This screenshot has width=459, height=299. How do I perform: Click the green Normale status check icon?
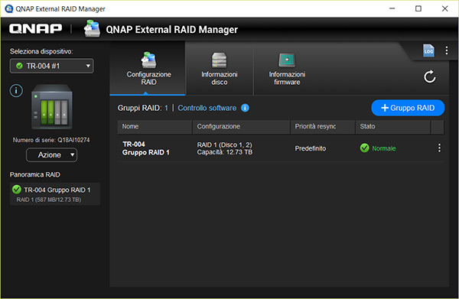[x=364, y=148]
